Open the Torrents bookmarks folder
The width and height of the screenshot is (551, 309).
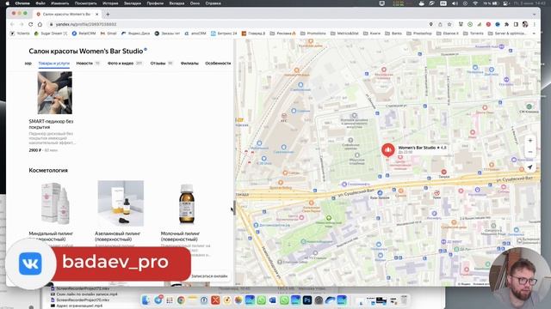click(x=474, y=33)
